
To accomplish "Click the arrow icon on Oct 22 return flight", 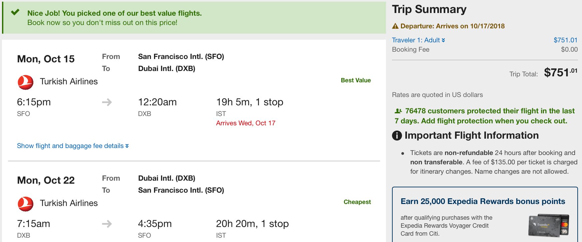I will 107,224.
